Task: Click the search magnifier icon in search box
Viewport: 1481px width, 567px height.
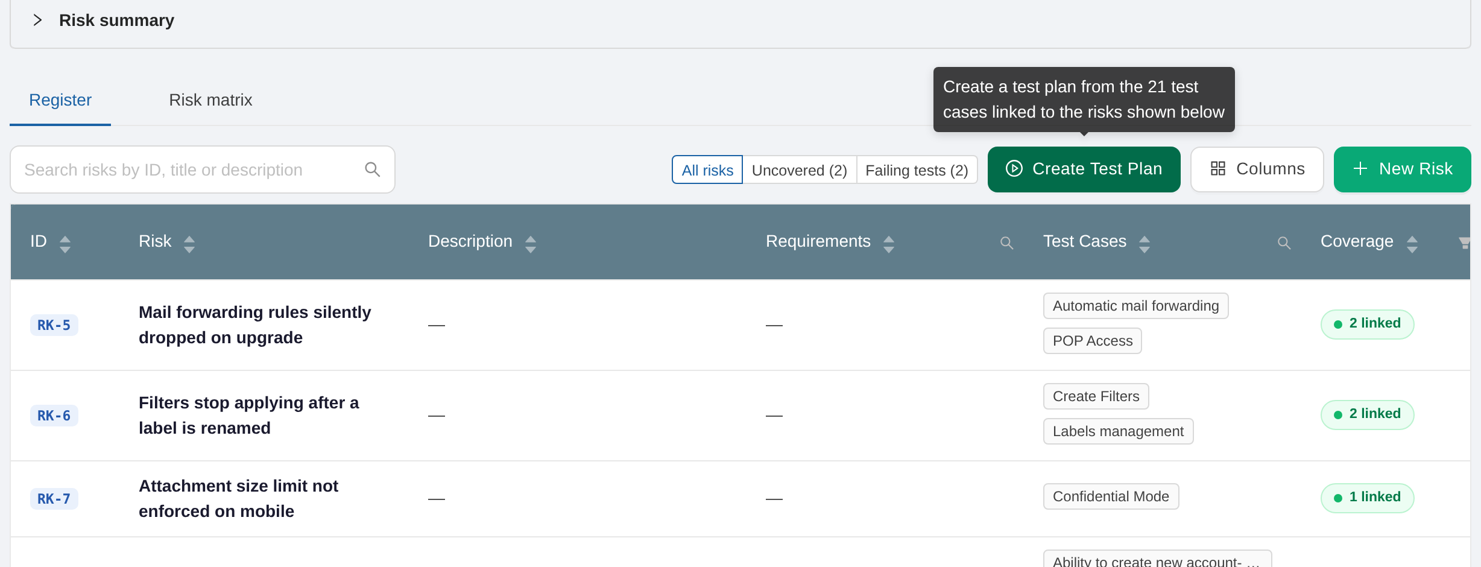Action: [373, 169]
